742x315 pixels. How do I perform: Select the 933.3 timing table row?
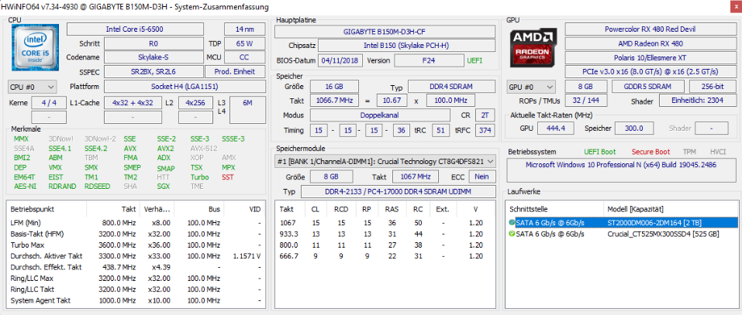coord(385,234)
